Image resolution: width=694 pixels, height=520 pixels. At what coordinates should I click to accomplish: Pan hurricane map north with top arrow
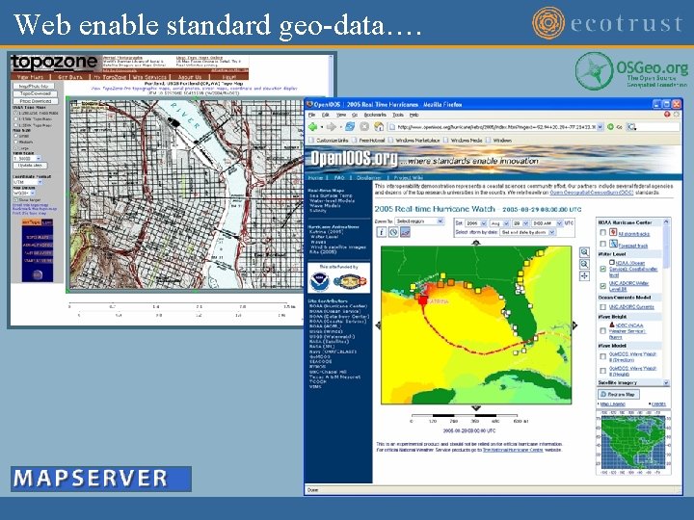click(476, 243)
